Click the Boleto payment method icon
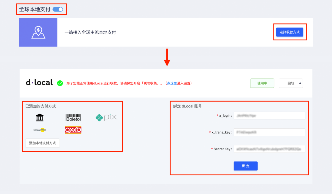The width and height of the screenshot is (332, 194). (73, 117)
